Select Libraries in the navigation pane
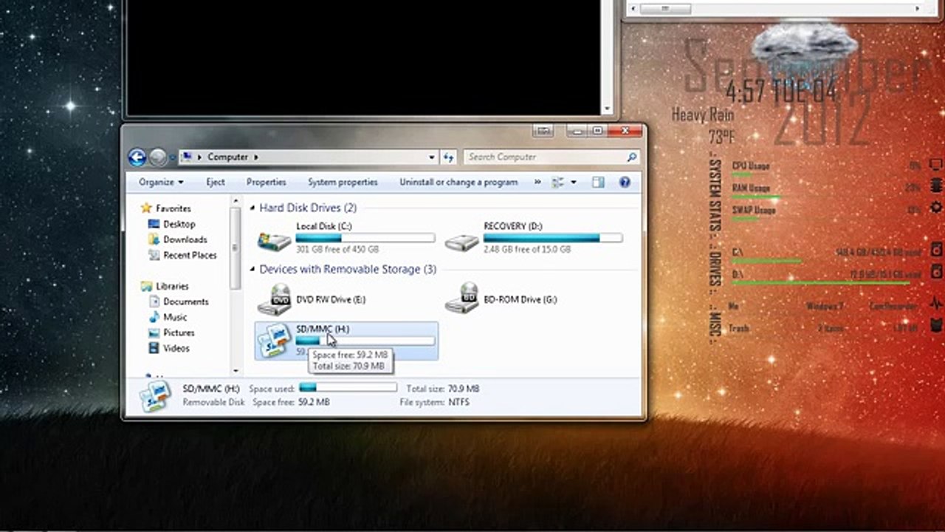 pyautogui.click(x=172, y=286)
